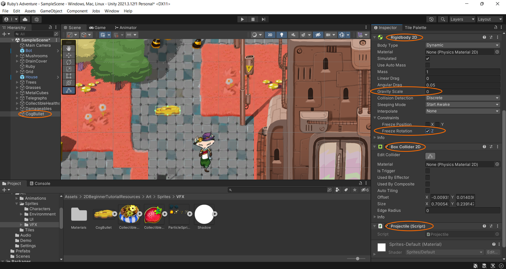Open the Shader dropdown Sprites/Default
This screenshot has height=269, width=506.
[x=444, y=252]
